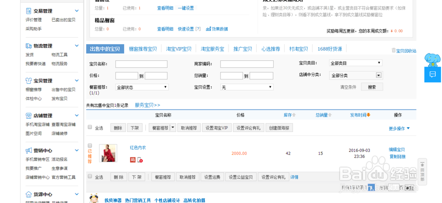
Task: Click the 一键设置 link
Action: (x=186, y=8)
